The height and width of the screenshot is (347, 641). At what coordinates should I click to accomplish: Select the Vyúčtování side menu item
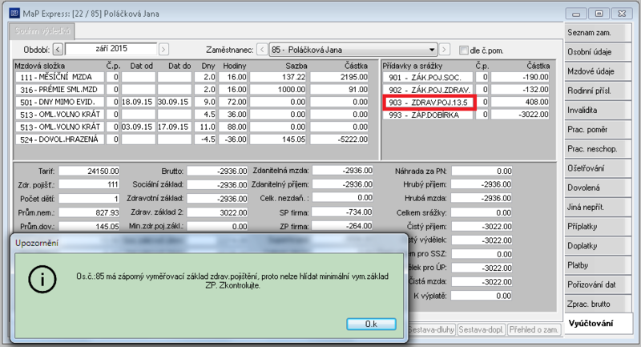(599, 324)
